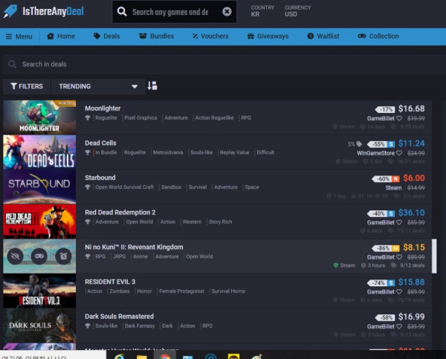The width and height of the screenshot is (446, 359).
Task: Open the Dead Cells cover thumbnail
Action: [x=39, y=152]
